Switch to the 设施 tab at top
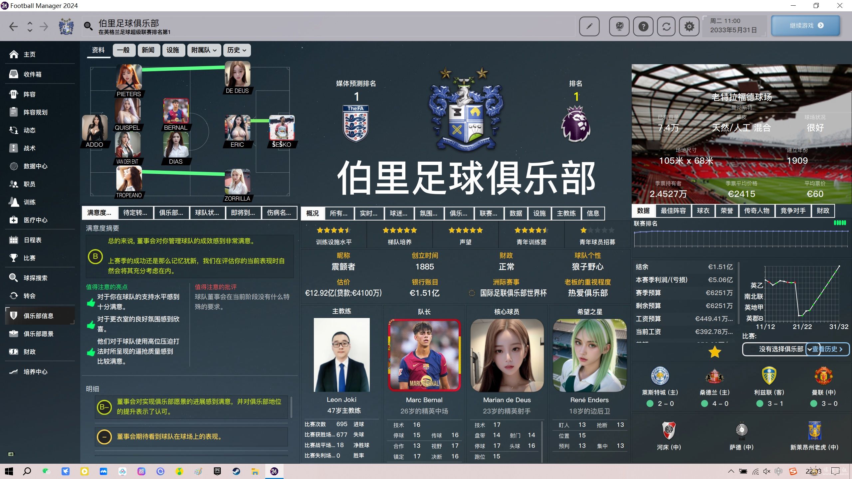The width and height of the screenshot is (852, 479). pyautogui.click(x=173, y=50)
